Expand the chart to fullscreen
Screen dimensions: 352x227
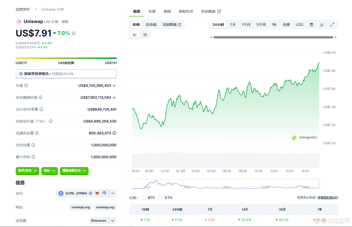tap(332, 25)
